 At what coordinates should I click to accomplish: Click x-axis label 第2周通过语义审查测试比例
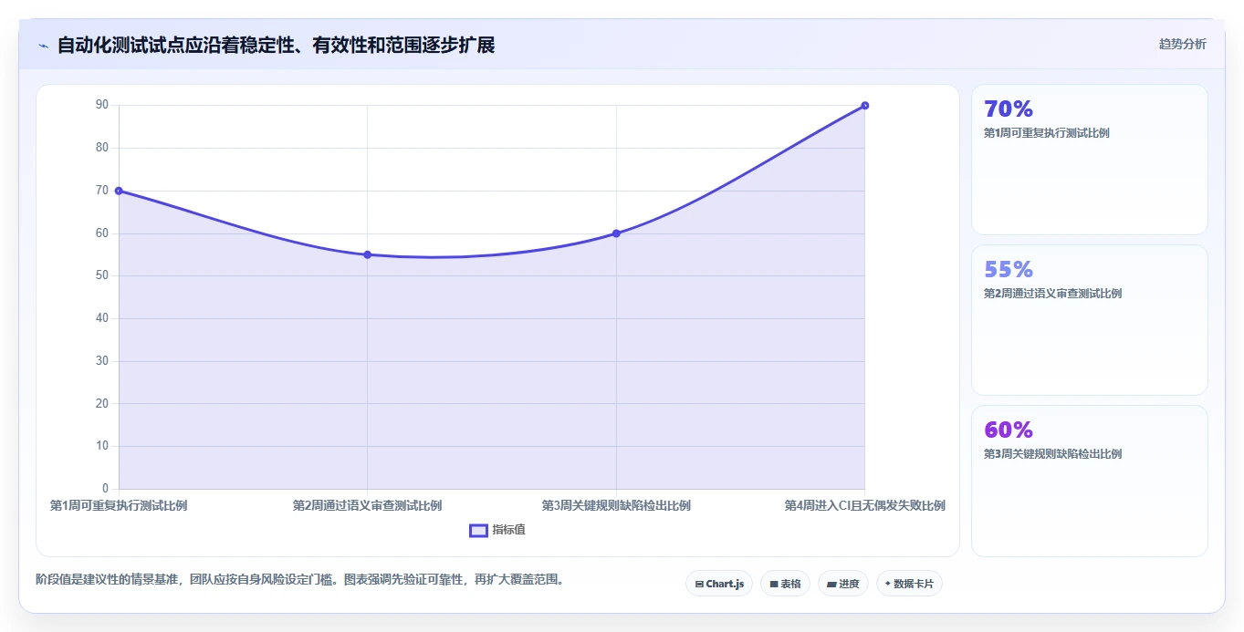tap(367, 505)
